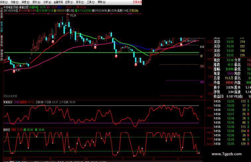
Task: Click the 12 month marker on the time axis
Action: tap(86, 159)
